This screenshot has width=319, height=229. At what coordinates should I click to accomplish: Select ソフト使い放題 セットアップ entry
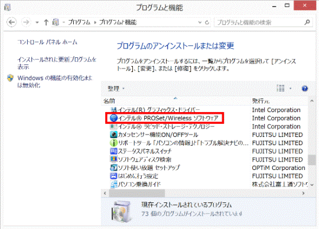point(149,168)
